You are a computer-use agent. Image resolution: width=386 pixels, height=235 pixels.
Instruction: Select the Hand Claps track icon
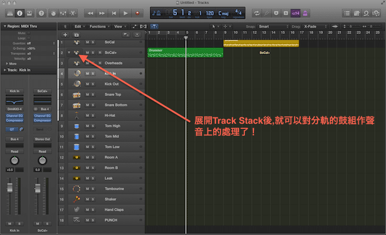coord(77,209)
